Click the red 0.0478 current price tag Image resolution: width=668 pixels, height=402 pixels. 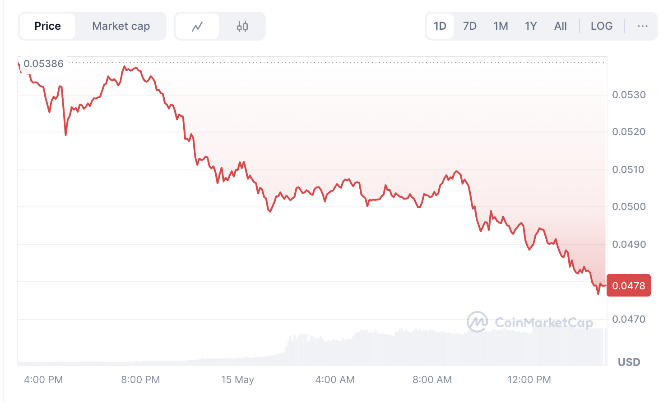[629, 285]
